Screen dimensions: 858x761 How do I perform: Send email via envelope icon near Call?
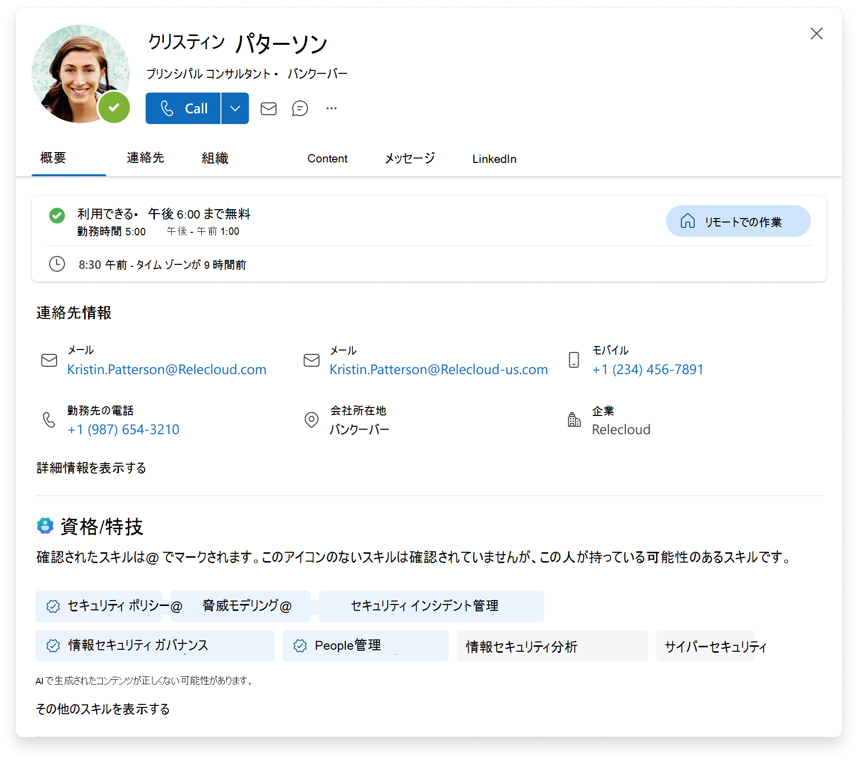[x=269, y=108]
